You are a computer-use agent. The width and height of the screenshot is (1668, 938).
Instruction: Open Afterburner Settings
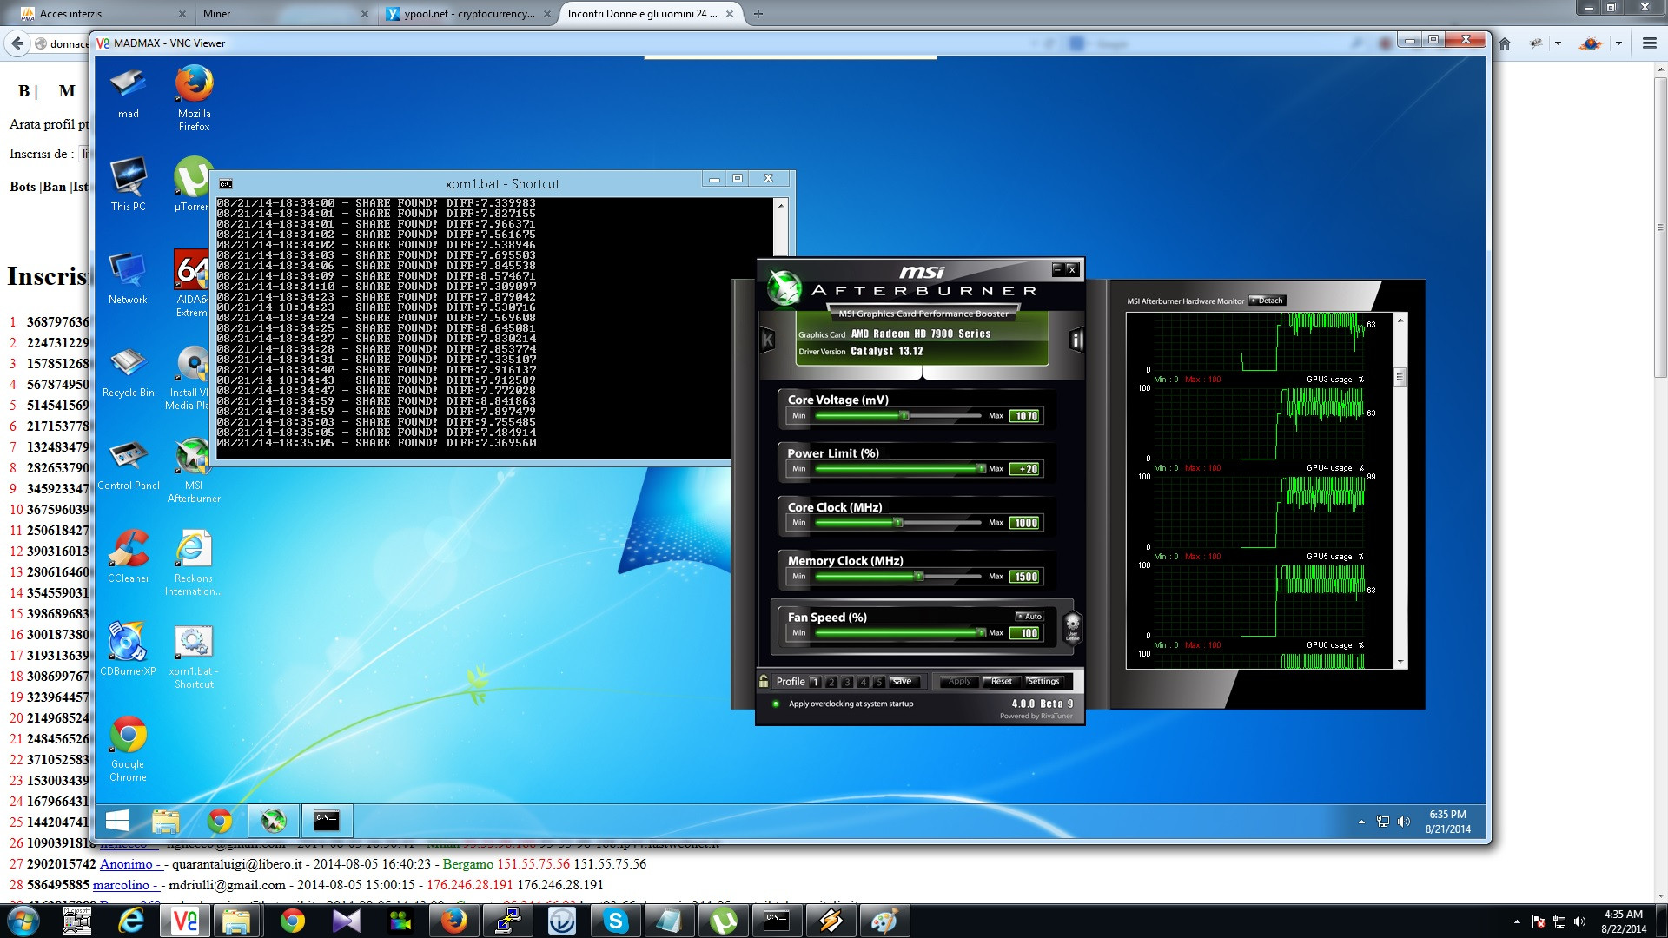click(x=1042, y=682)
